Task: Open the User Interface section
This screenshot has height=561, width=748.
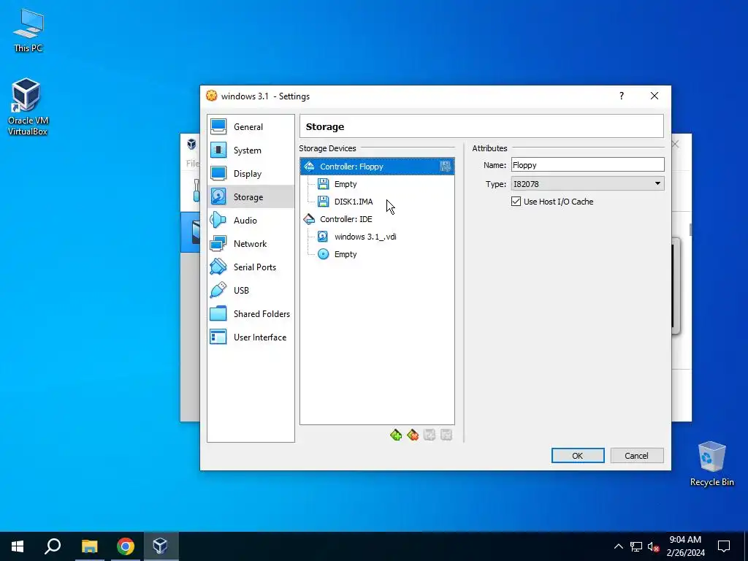Action: coord(251,337)
